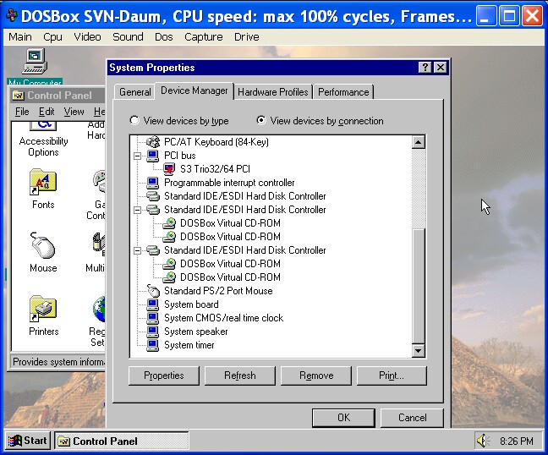Click the volume speaker icon in tray
The width and height of the screenshot is (548, 455).
point(483,441)
